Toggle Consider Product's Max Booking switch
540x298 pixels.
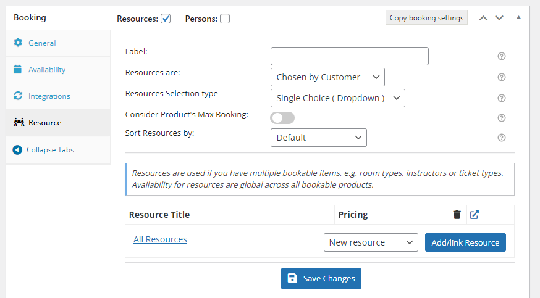click(282, 118)
